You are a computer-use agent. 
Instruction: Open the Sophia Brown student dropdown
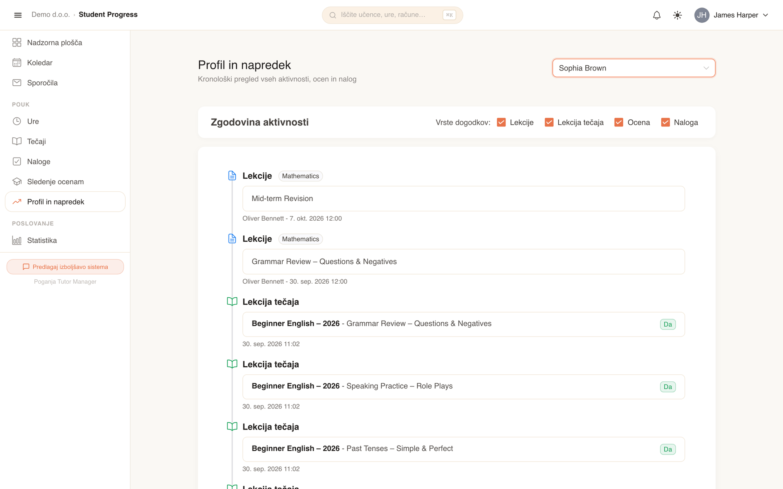633,68
